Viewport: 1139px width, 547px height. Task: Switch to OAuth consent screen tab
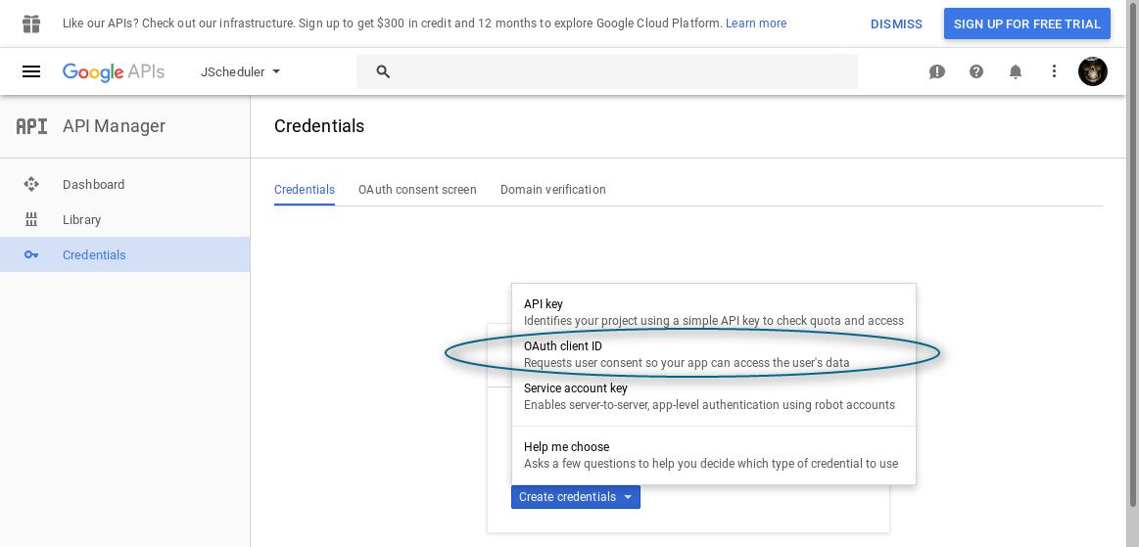[417, 190]
